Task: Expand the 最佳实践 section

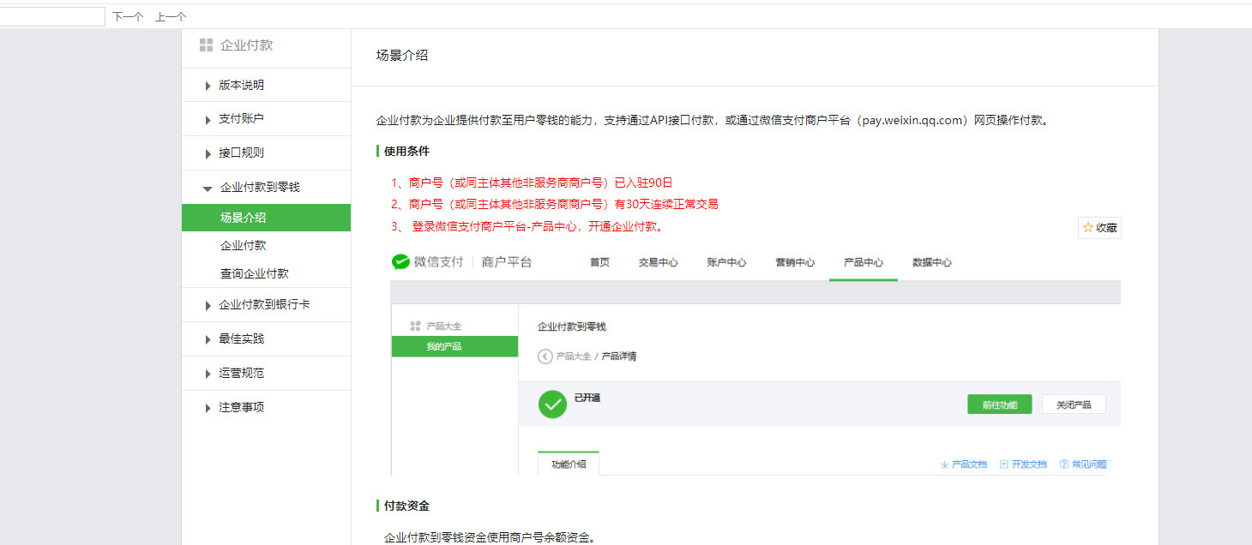Action: point(266,338)
